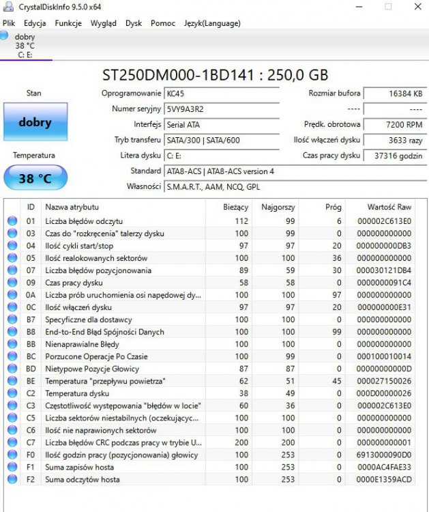Screen dimensions: 429x512
Task: Click the blue 'dobry' health status button
Action: click(35, 122)
